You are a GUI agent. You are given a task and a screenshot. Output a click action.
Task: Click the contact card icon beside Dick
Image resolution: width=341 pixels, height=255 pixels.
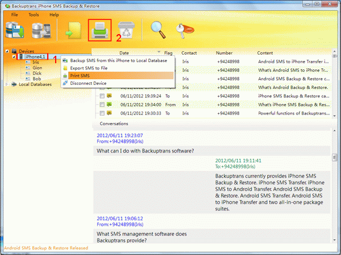(x=28, y=73)
